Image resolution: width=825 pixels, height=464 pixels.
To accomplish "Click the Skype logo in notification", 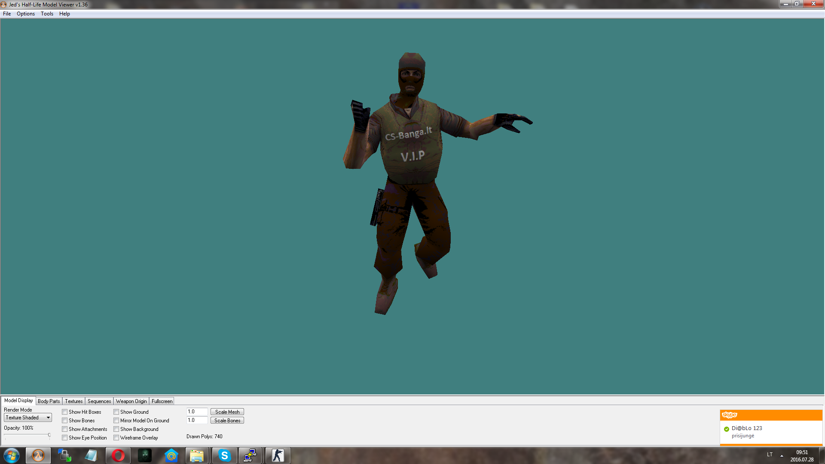I will (x=730, y=415).
